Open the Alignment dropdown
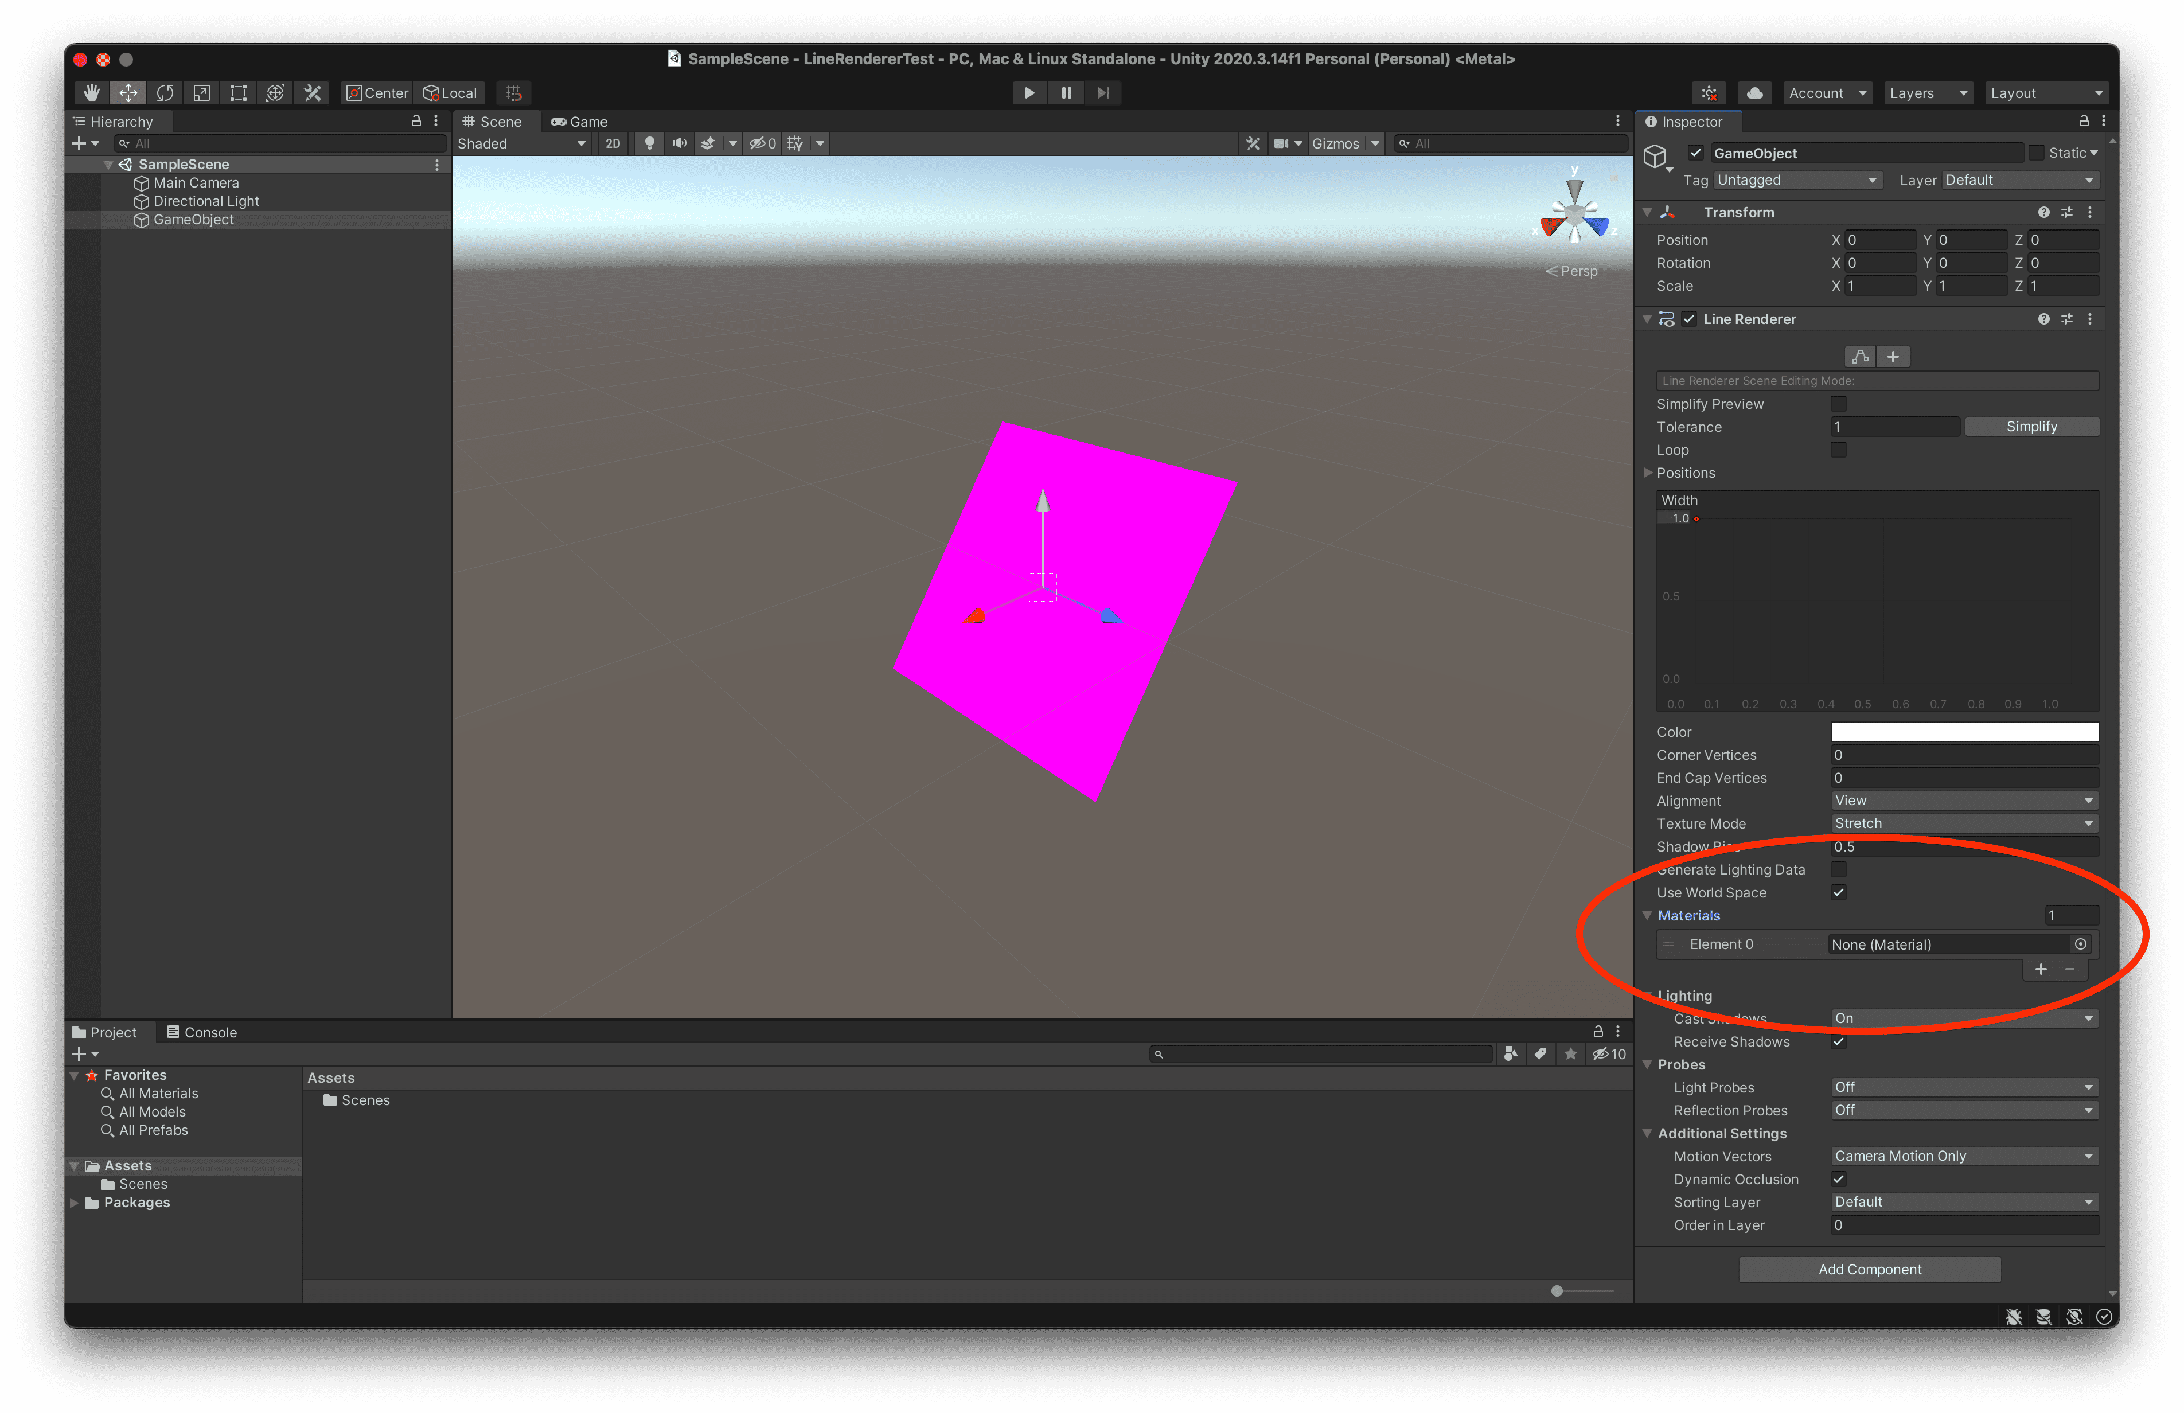 [1964, 801]
